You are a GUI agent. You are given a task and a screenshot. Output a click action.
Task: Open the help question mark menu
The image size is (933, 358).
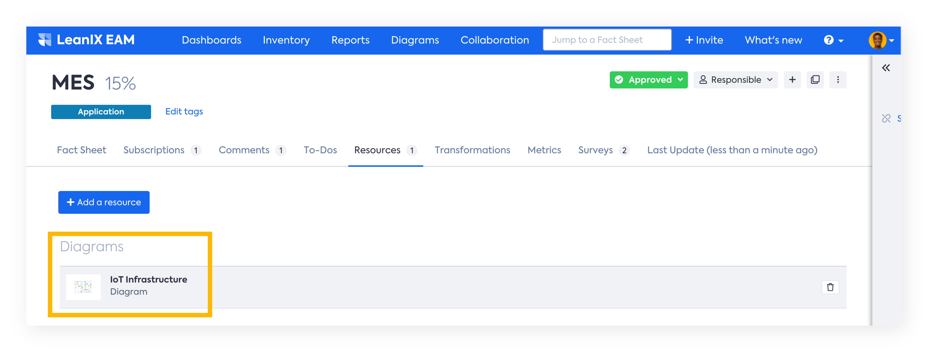click(x=833, y=40)
